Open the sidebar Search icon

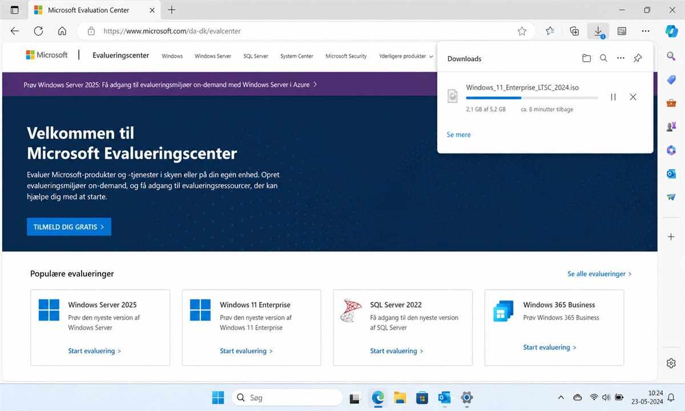[x=671, y=55]
